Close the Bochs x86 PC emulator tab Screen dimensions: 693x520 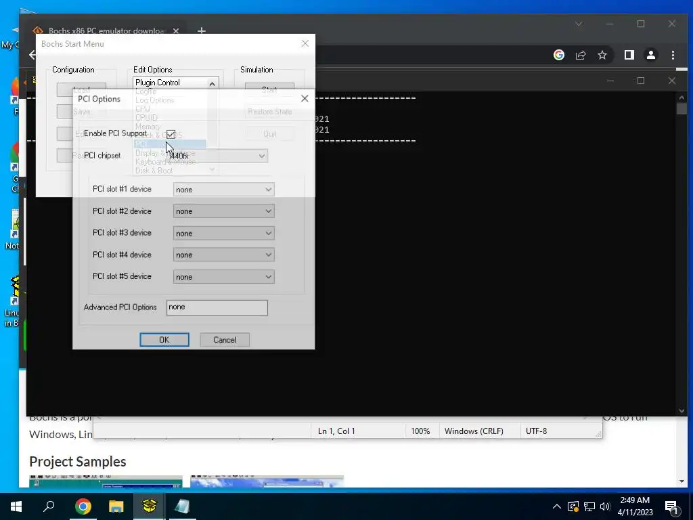(x=176, y=30)
